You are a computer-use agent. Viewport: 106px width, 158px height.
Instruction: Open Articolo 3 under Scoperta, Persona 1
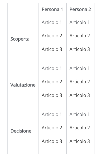click(52, 49)
